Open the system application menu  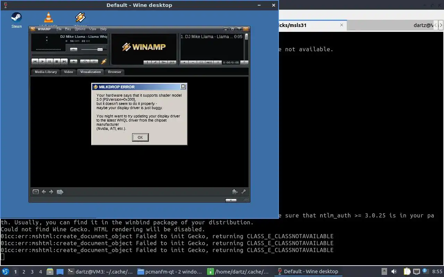click(x=6, y=271)
